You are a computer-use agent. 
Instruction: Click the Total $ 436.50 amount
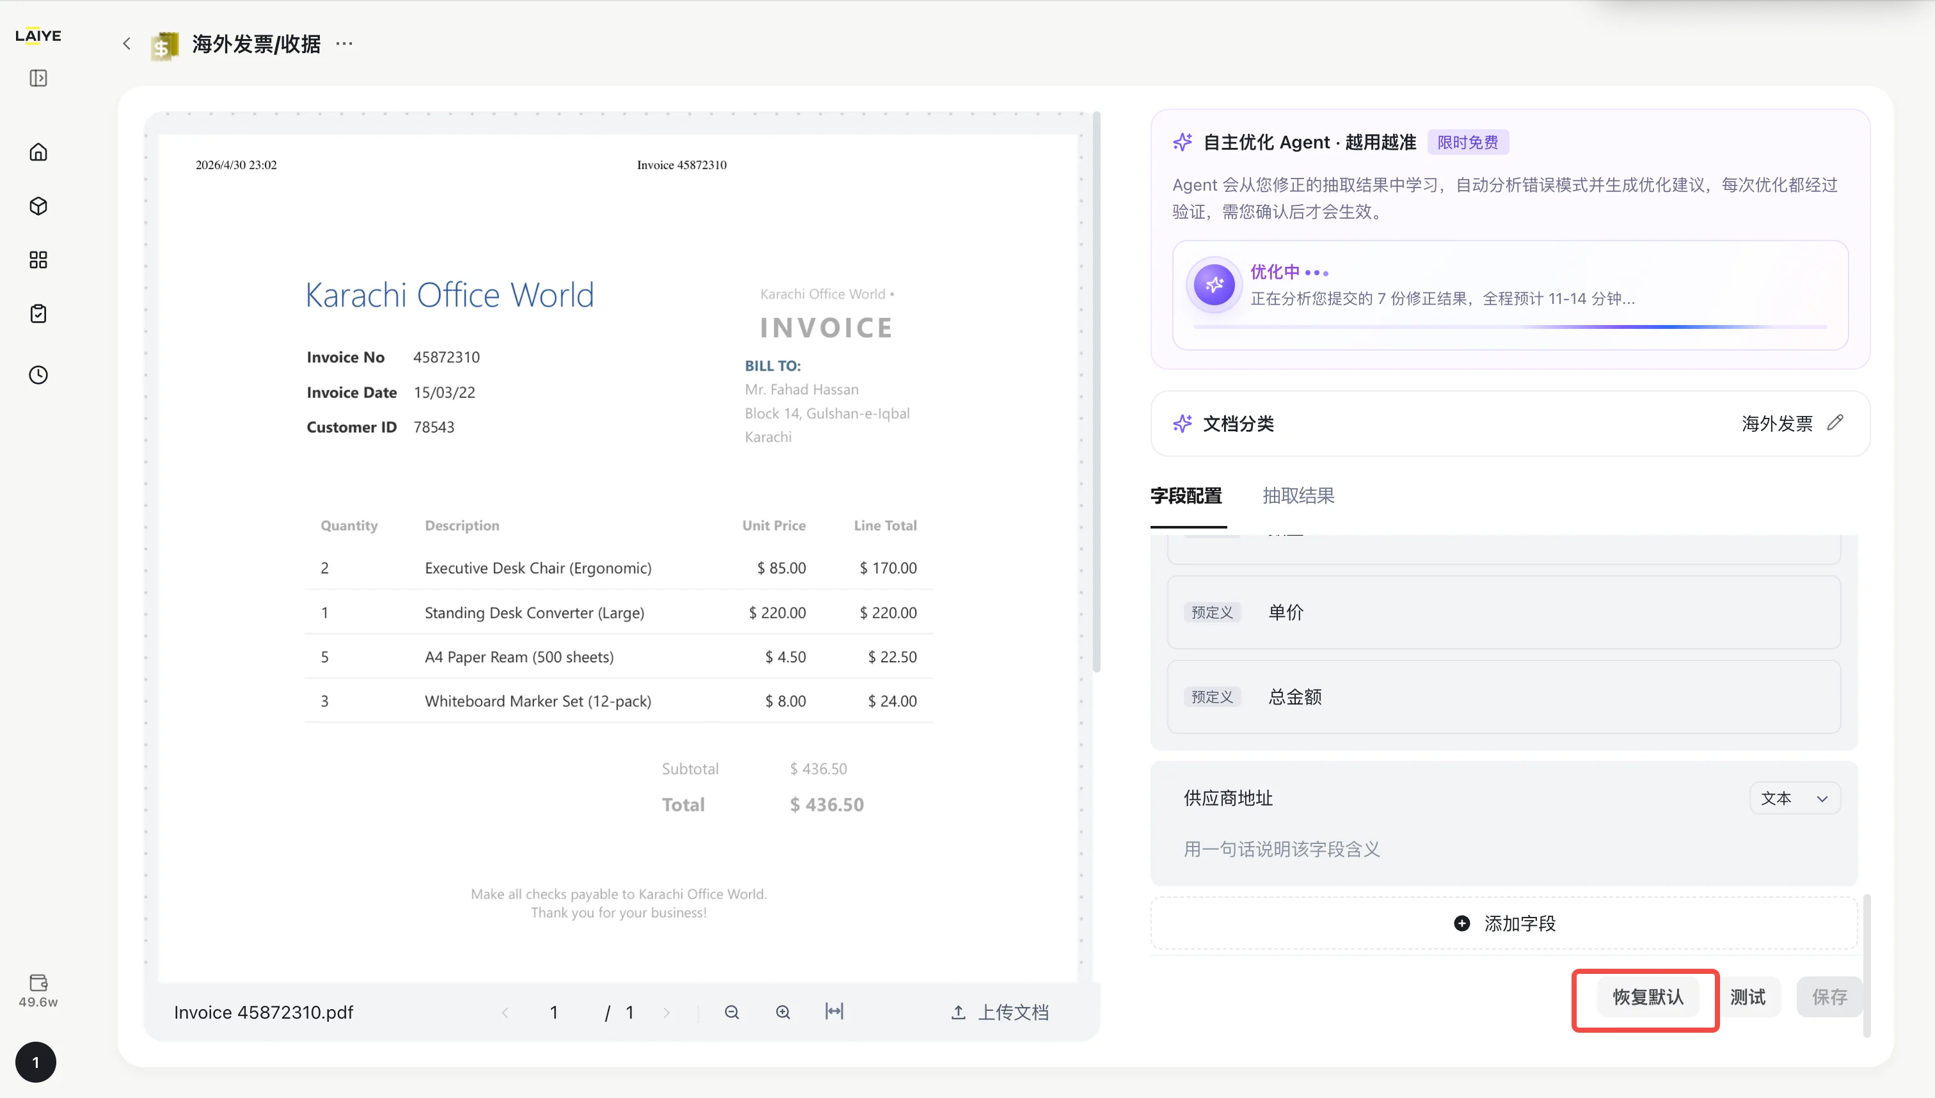827,805
